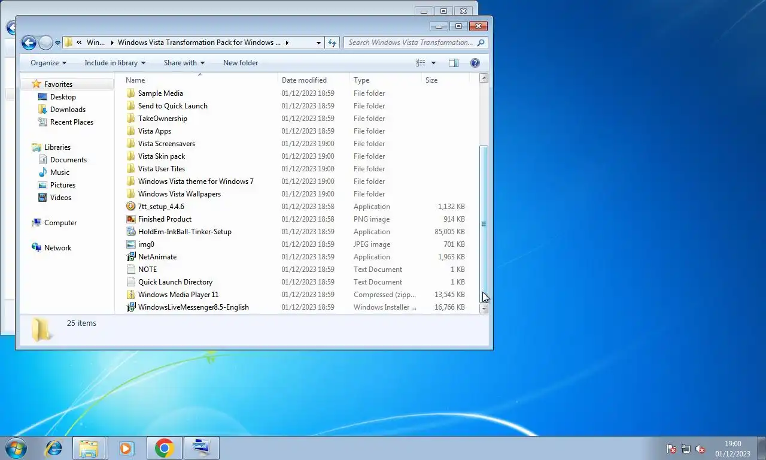
Task: Select the Vista Apps folder icon
Action: click(131, 131)
